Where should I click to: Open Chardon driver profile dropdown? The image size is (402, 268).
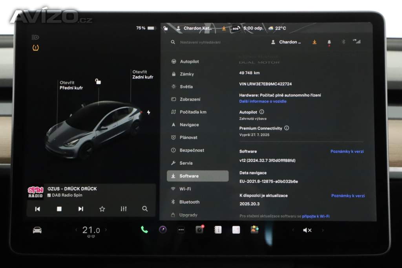pyautogui.click(x=287, y=42)
